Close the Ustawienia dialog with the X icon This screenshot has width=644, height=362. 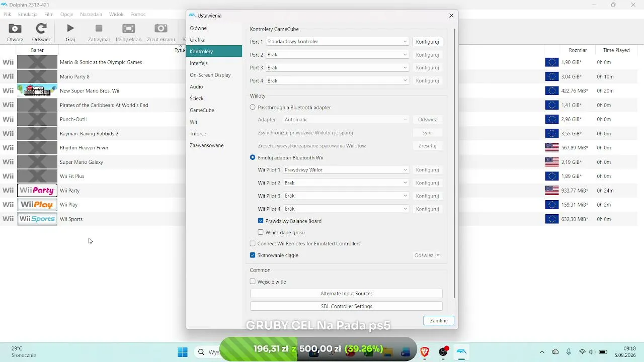tap(451, 16)
